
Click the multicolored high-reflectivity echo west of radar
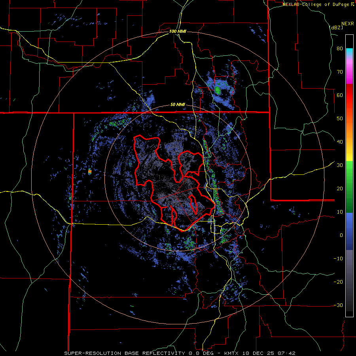tap(90, 172)
